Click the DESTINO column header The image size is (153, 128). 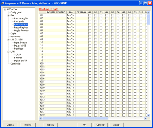81,13
